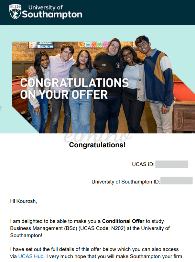This screenshot has width=195, height=262.
Task: Click the Pac-Man neon sign in photo
Action: pyautogui.click(x=81, y=44)
